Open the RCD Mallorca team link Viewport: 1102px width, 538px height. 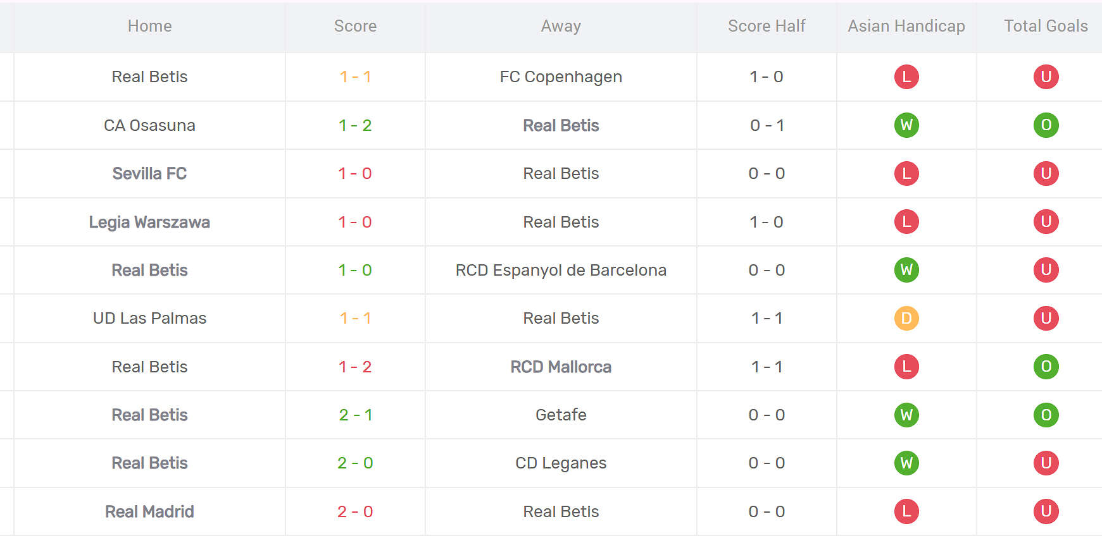coord(561,367)
